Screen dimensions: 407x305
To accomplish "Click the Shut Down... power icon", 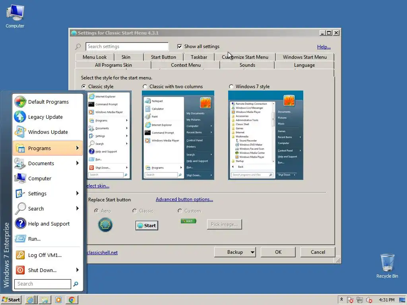I will coord(20,270).
